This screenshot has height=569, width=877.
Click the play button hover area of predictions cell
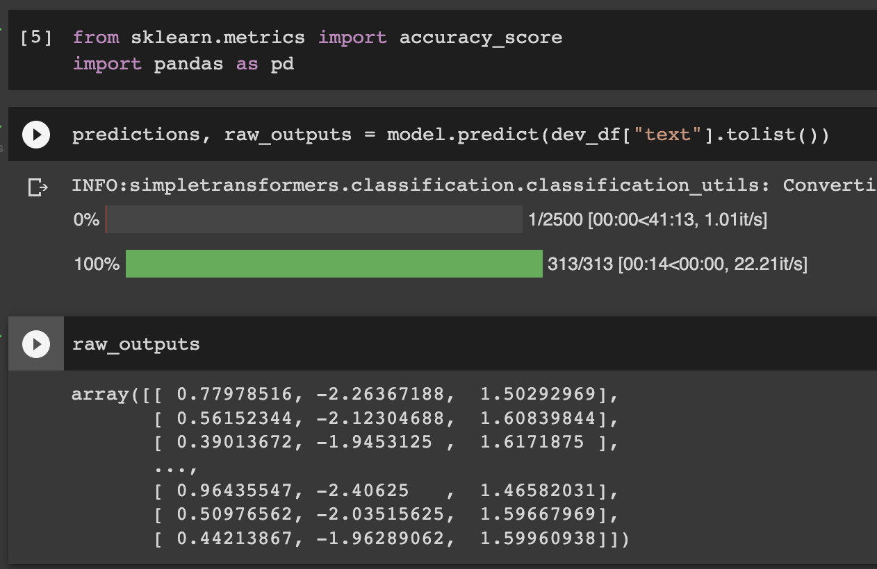[35, 134]
